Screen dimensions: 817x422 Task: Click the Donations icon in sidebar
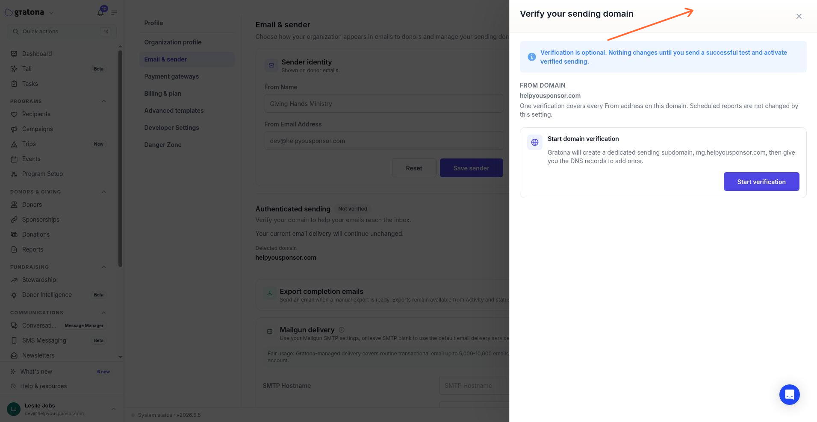click(14, 234)
